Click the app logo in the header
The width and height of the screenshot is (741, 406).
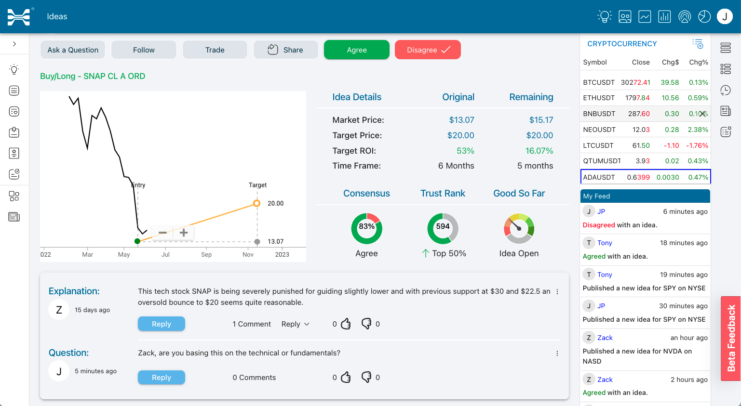(x=19, y=17)
